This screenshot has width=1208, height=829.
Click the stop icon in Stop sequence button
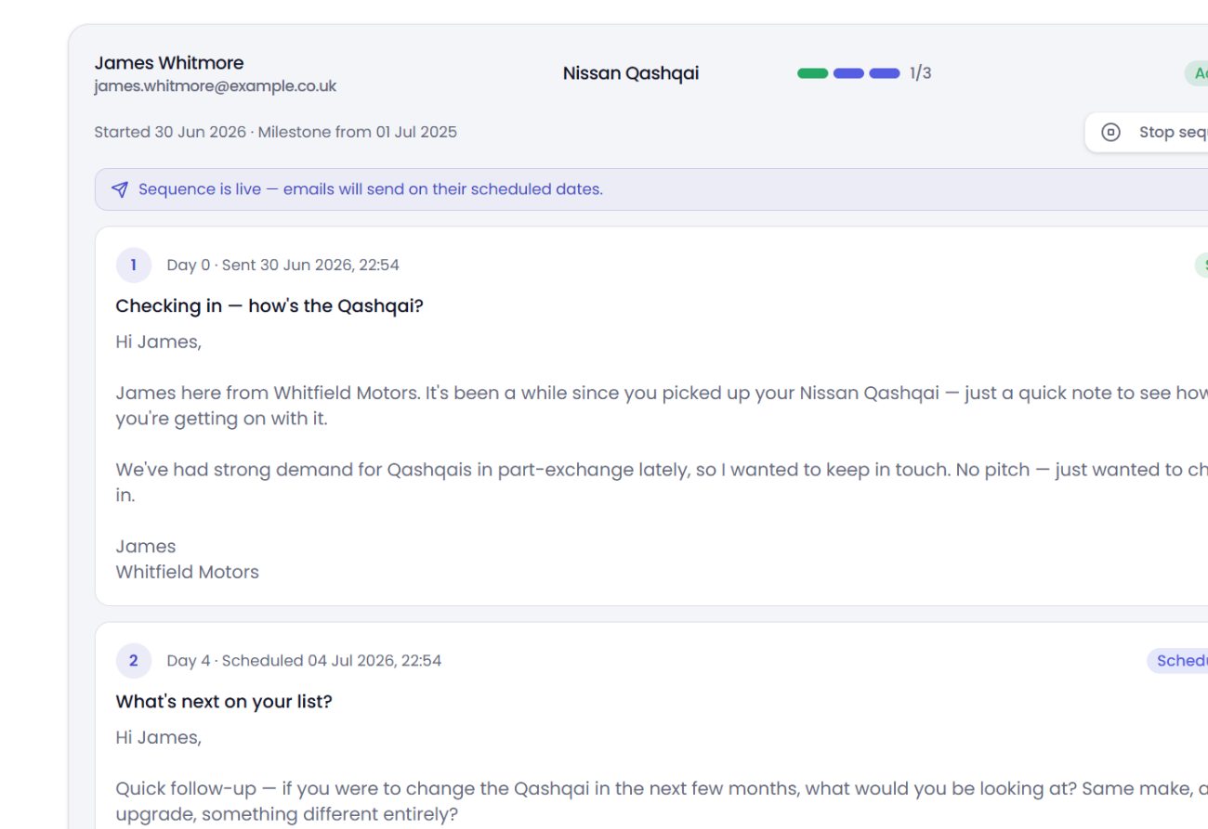pyautogui.click(x=1110, y=132)
